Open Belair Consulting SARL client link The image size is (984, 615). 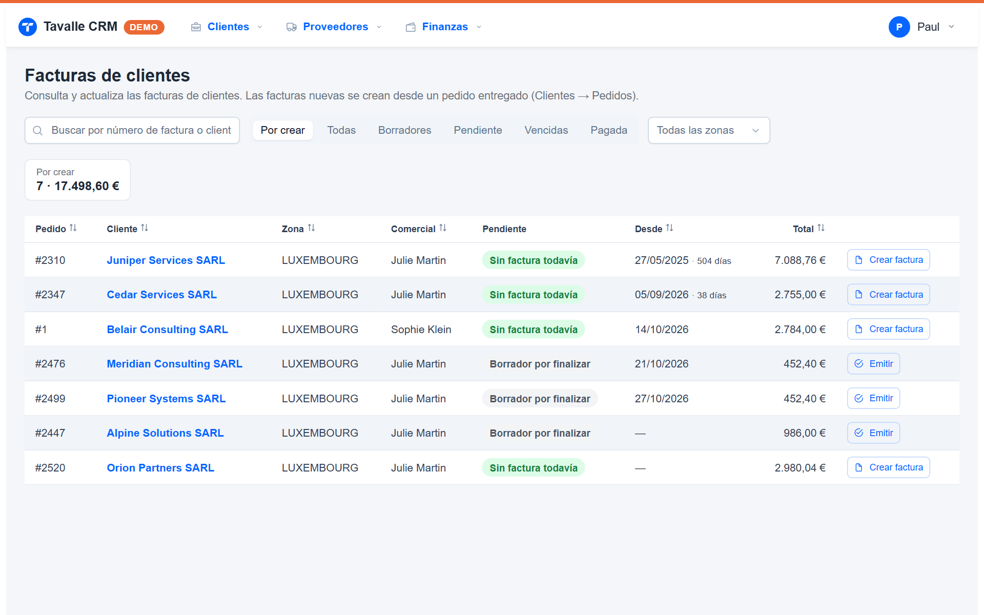[x=167, y=330]
